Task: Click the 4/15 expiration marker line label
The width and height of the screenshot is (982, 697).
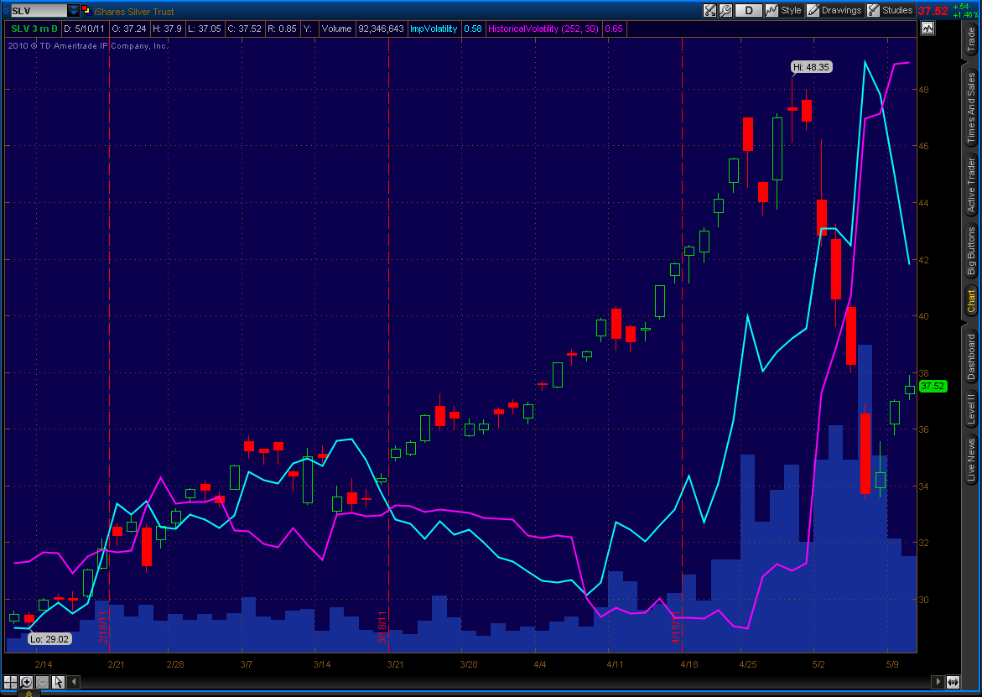Action: pos(676,629)
